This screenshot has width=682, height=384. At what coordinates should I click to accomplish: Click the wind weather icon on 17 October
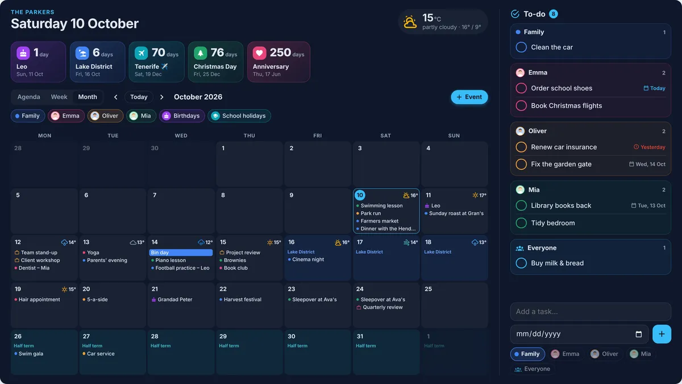(x=406, y=242)
